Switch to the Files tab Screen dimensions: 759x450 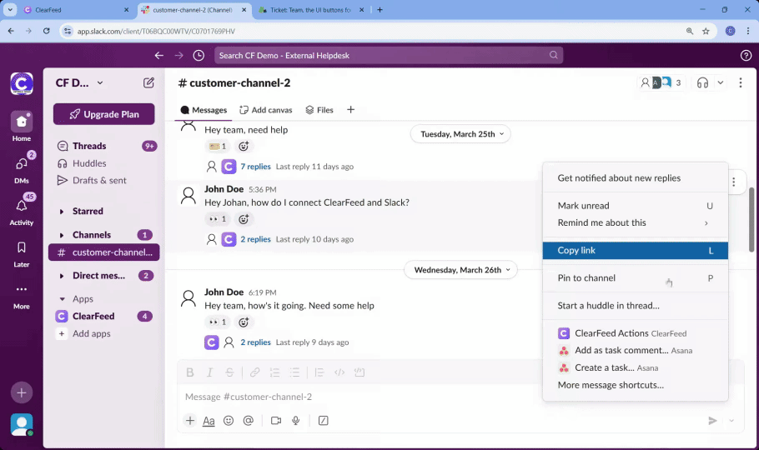[x=319, y=110]
